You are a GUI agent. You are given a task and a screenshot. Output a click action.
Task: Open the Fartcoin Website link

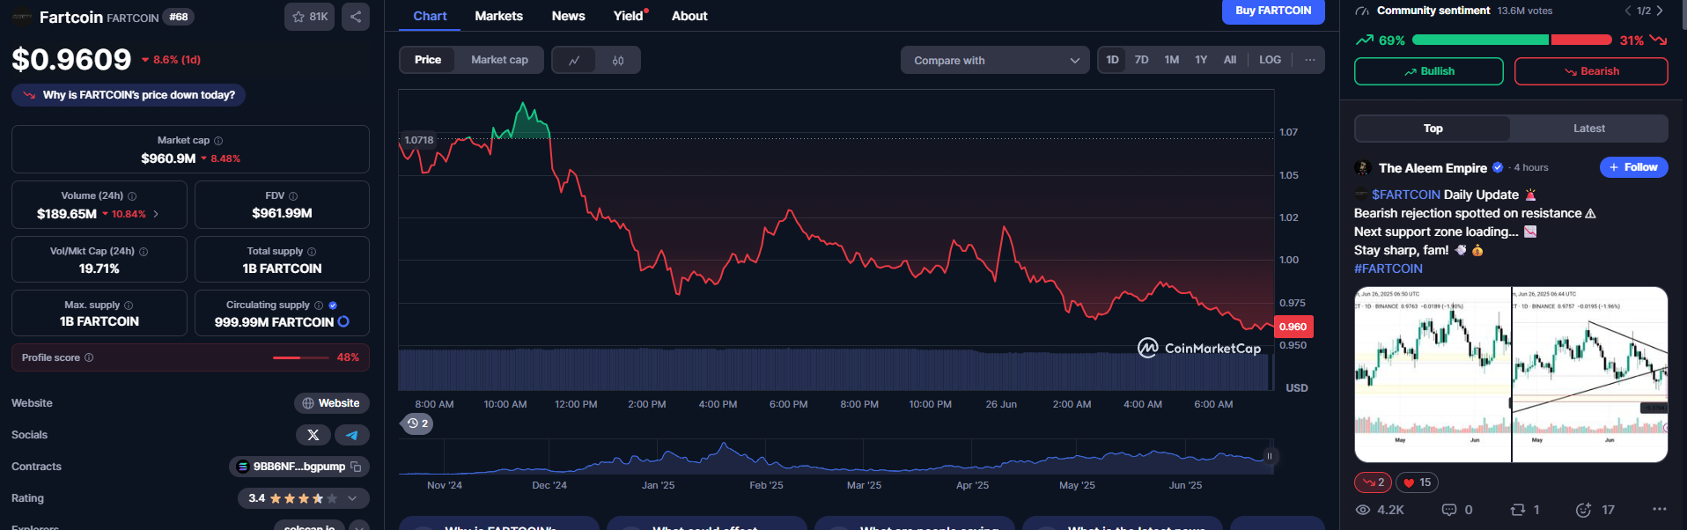(x=331, y=403)
